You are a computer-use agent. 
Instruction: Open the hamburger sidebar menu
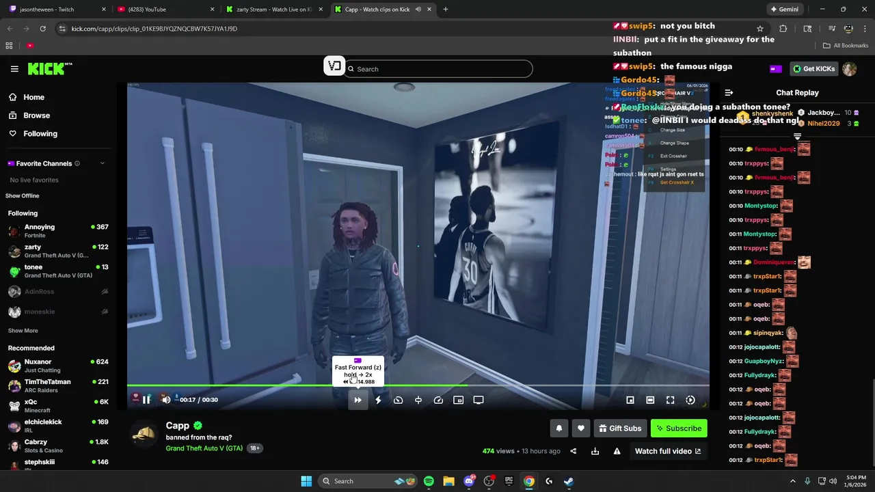coord(14,69)
